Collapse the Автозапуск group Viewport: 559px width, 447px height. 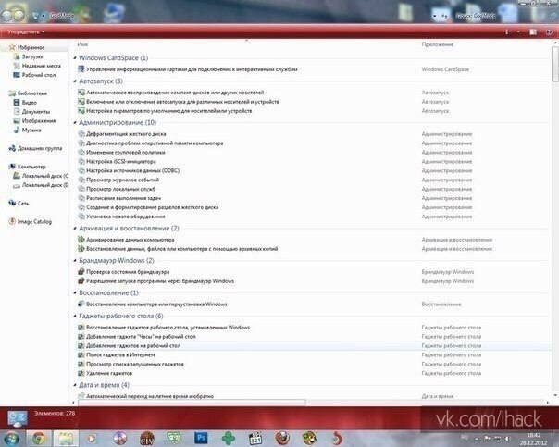pos(75,81)
